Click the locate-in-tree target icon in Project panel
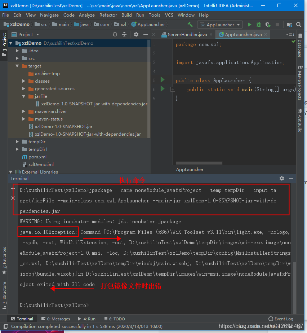Image resolution: width=307 pixels, height=333 pixels. click(115, 34)
